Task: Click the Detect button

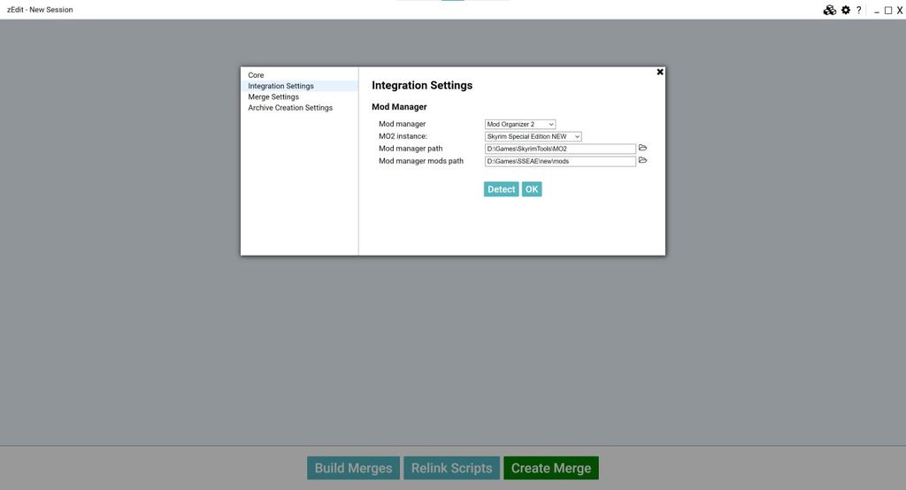Action: [501, 189]
